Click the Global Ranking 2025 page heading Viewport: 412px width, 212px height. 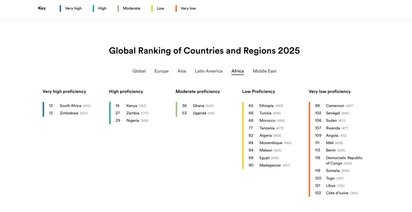pyautogui.click(x=204, y=51)
